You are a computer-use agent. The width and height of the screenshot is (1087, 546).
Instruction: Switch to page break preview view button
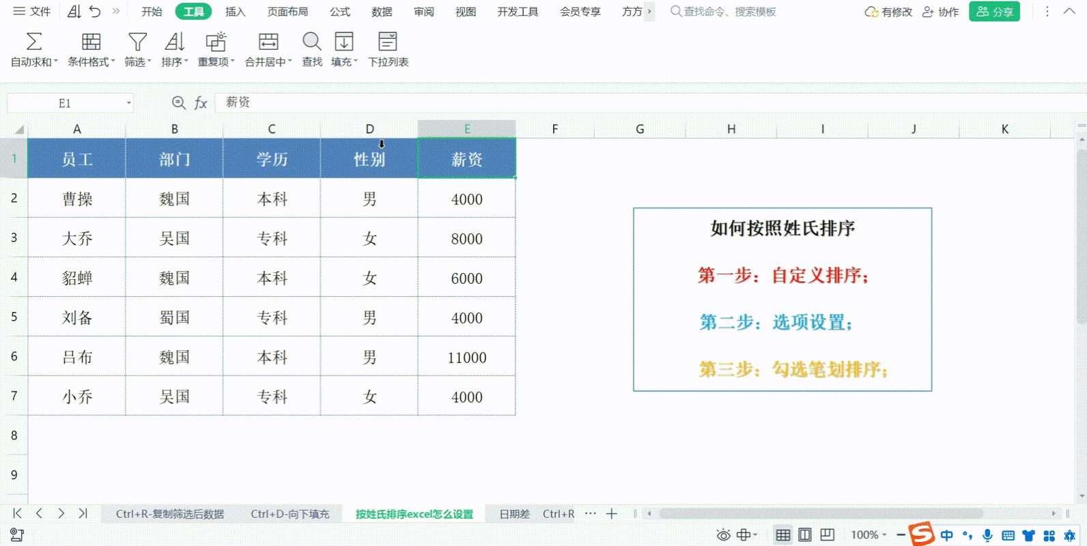(827, 535)
